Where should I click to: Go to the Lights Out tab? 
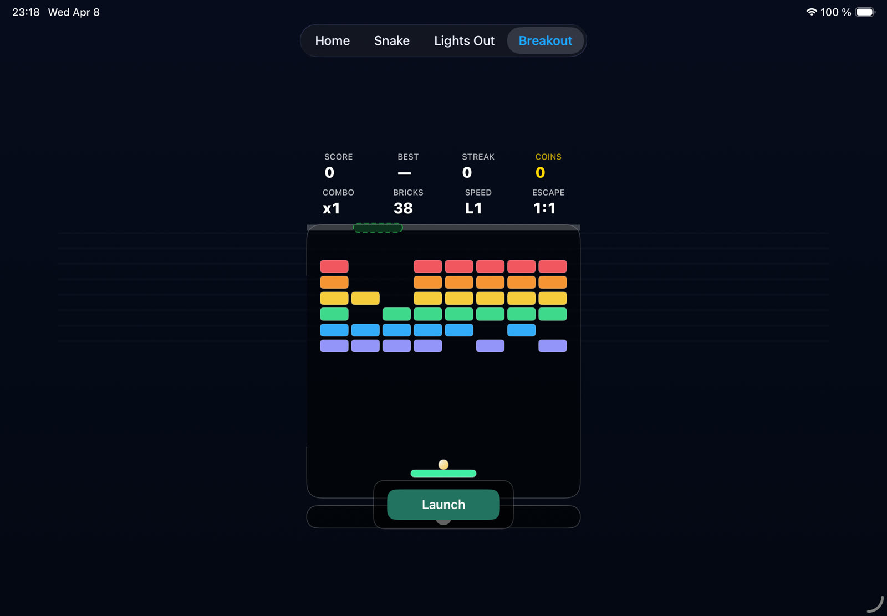[x=464, y=41]
